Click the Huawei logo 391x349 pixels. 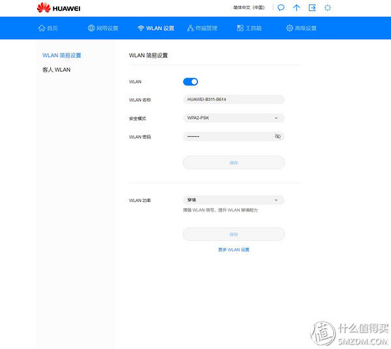(59, 8)
